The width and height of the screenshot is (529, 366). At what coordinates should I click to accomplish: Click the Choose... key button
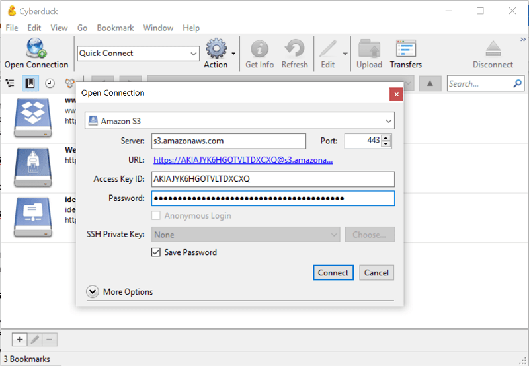[x=370, y=235]
